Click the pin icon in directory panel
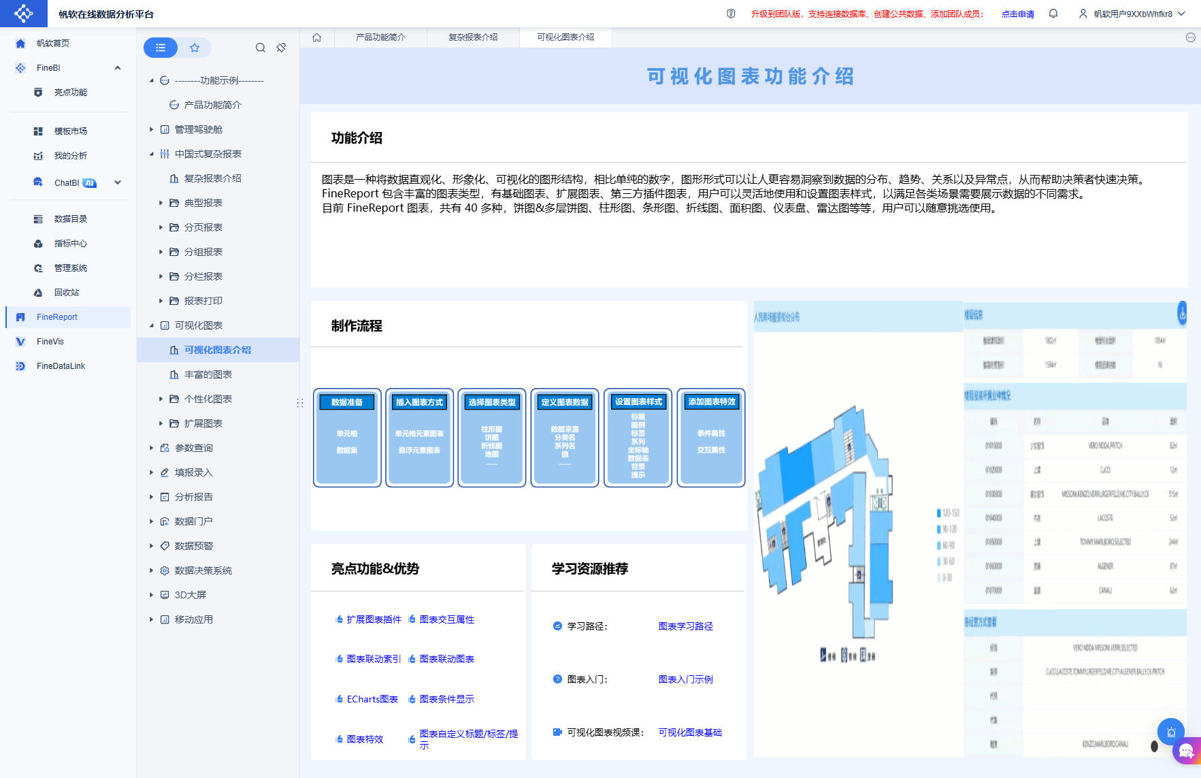This screenshot has width=1201, height=778. pos(281,48)
